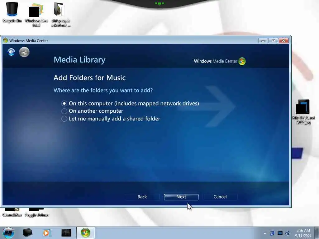Viewport: 319px width, 239px height.
Task: Click the Windows Media Center taskbar button
Action: [86, 233]
